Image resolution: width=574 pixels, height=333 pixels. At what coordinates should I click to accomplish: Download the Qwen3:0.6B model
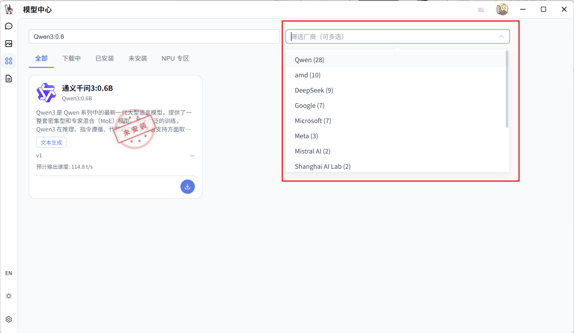[188, 187]
